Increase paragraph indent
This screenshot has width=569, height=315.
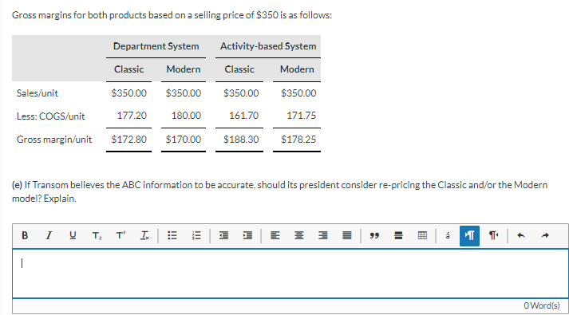tap(247, 235)
